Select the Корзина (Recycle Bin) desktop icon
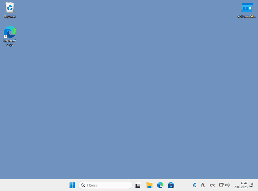Viewport: 258px width, 191px height. (x=10, y=7)
